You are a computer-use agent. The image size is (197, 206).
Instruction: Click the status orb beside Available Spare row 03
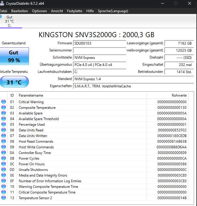4,113
